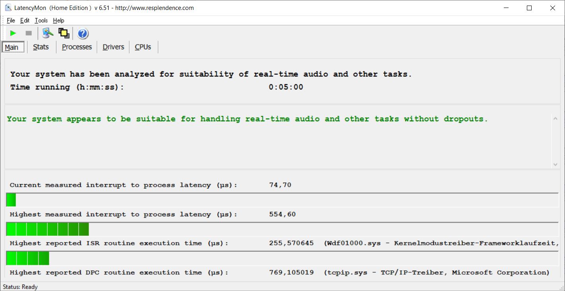Image resolution: width=565 pixels, height=291 pixels.
Task: Click ISR time value 255,570645
Action: click(291, 243)
